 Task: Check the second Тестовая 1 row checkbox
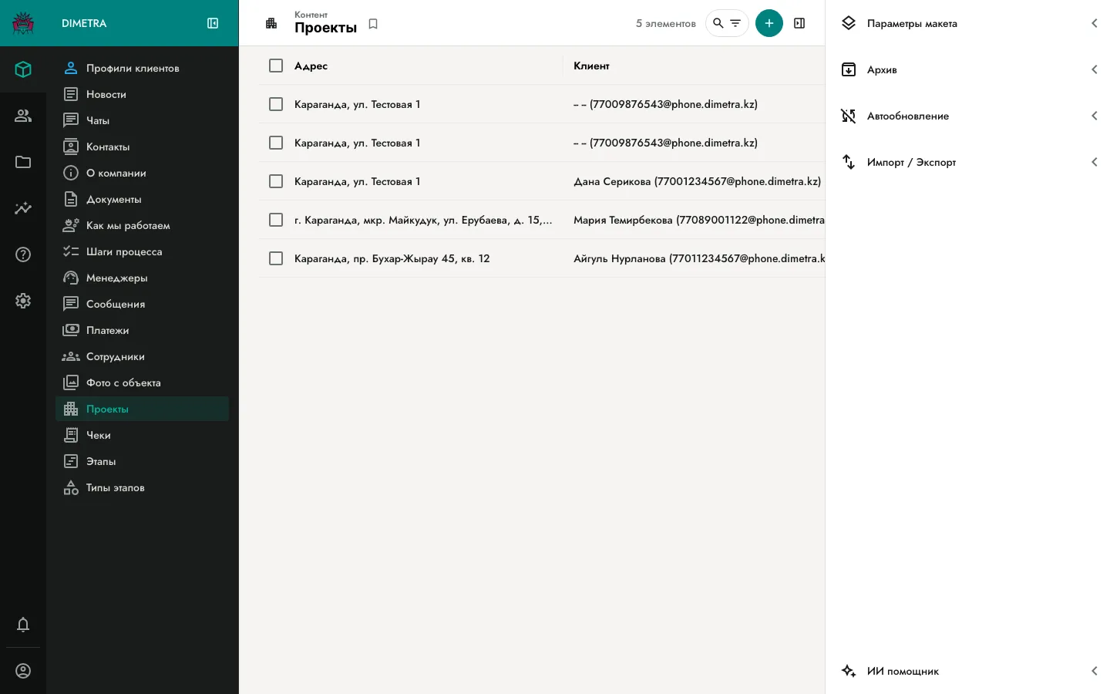click(276, 143)
